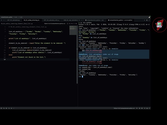Zoom the terminal pane with expand icon
Viewport: 167px width, 125px height.
(149, 20)
